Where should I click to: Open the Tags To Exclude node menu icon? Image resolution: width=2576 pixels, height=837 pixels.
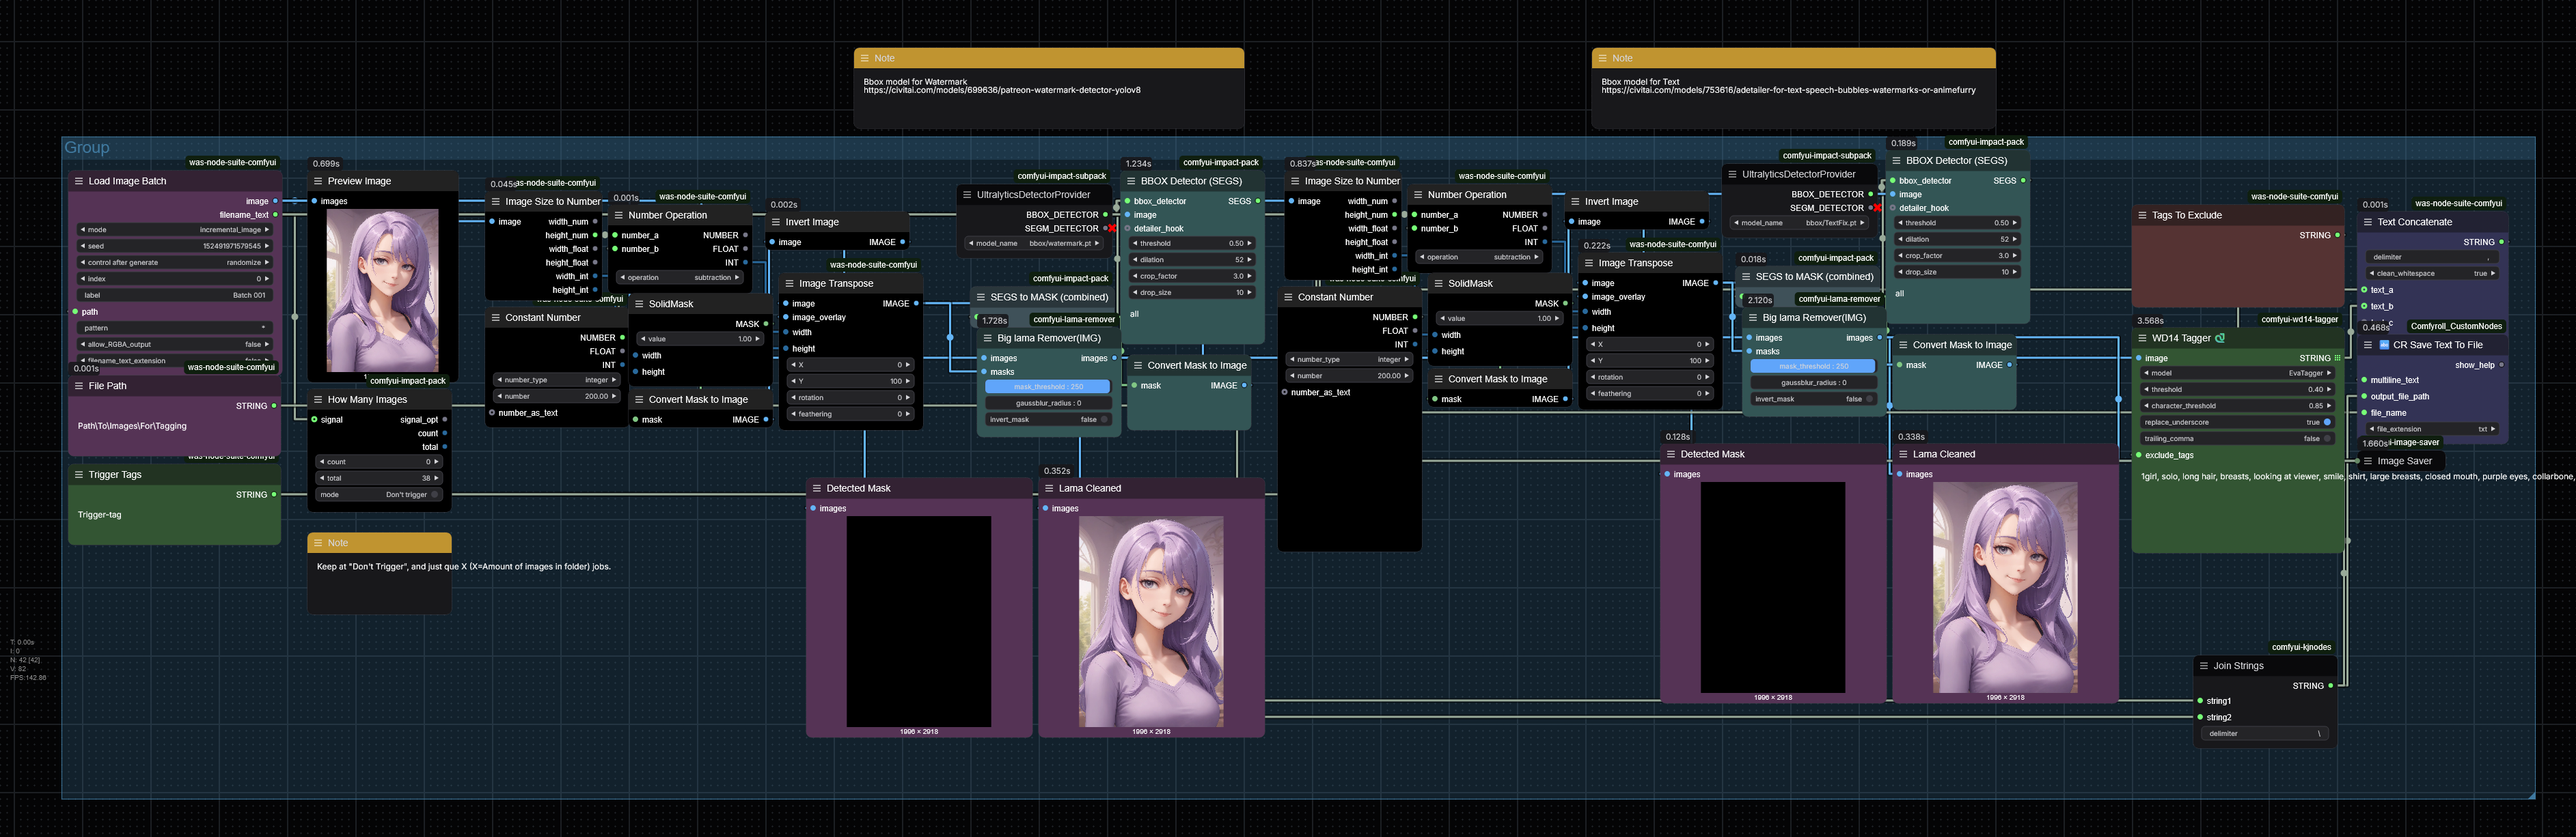click(2141, 215)
